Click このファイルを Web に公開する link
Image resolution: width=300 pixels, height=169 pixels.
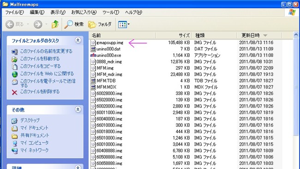click(x=47, y=73)
